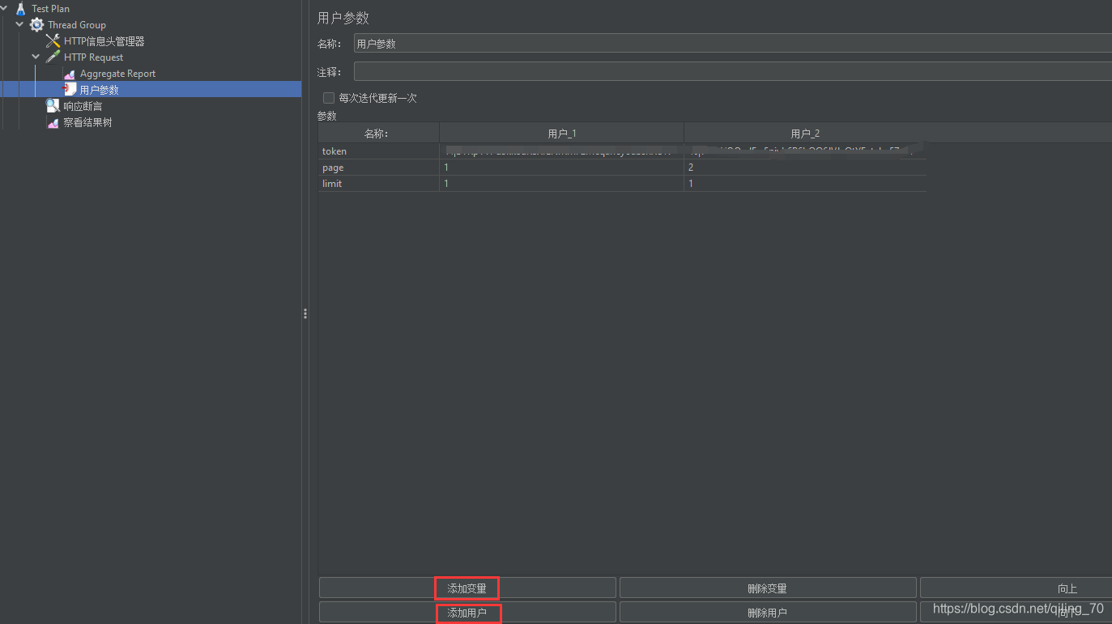This screenshot has height=624, width=1112.
Task: Select the limit value for 用户_2
Action: tap(805, 184)
